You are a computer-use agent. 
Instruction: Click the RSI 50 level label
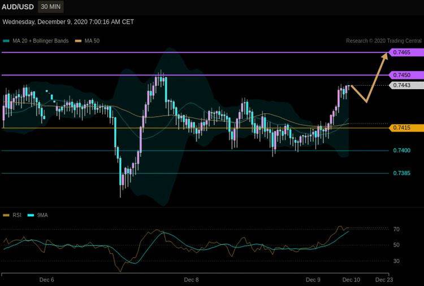tap(396, 245)
